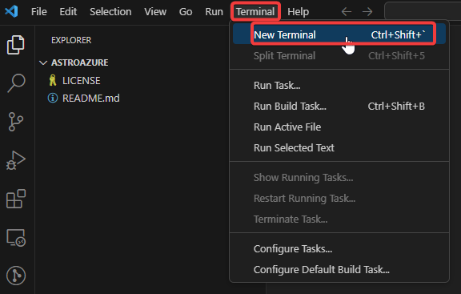The height and width of the screenshot is (294, 461).
Task: Click the EXPLORER panel title
Action: [x=71, y=40]
